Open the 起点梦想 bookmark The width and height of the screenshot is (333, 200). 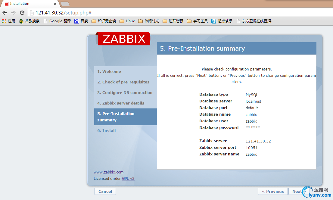pos(222,21)
